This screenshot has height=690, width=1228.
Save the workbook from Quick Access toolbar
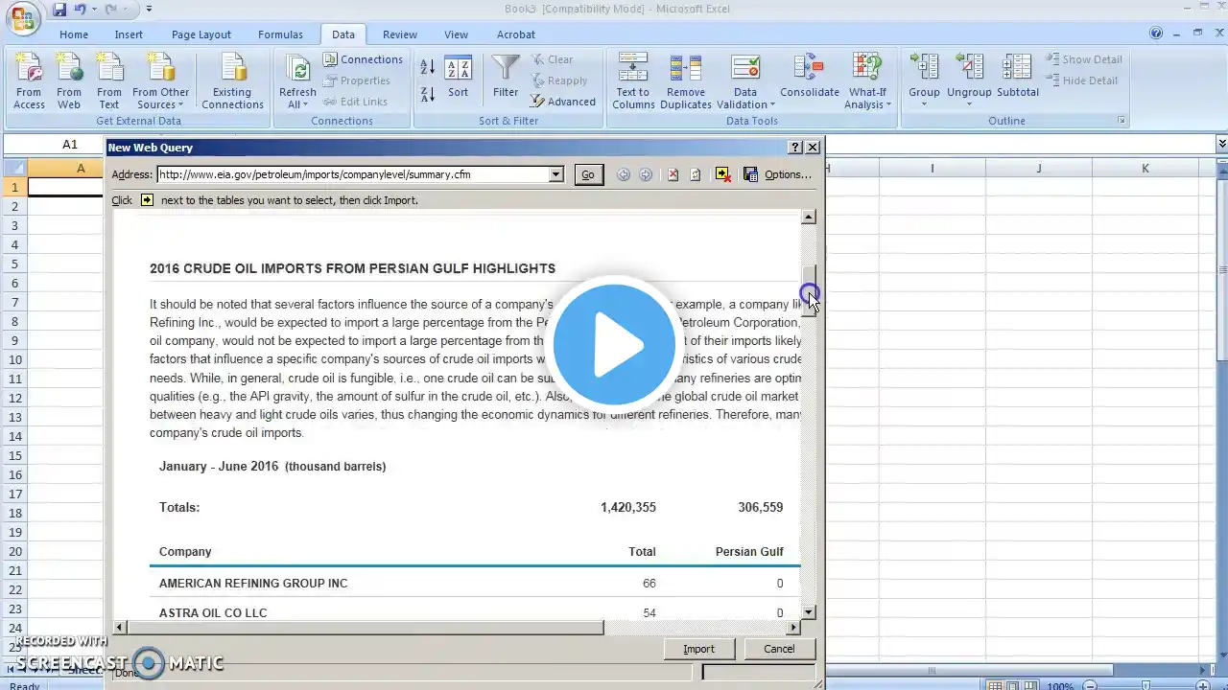[59, 10]
